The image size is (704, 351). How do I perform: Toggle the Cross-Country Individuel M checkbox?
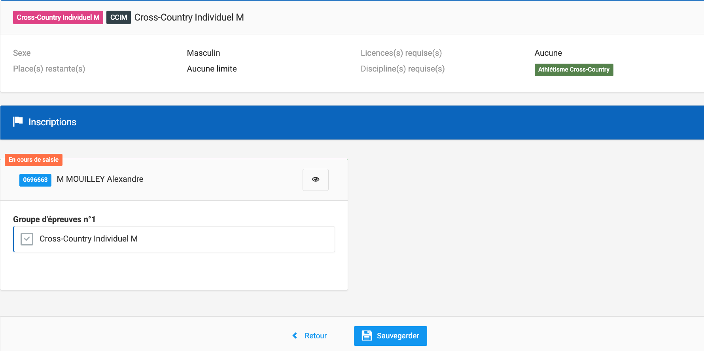27,239
